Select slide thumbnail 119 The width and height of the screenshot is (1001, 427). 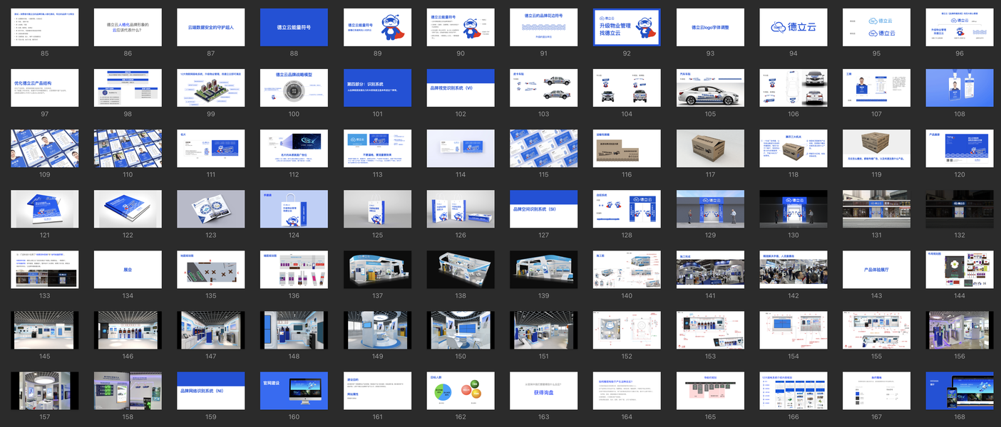876,149
